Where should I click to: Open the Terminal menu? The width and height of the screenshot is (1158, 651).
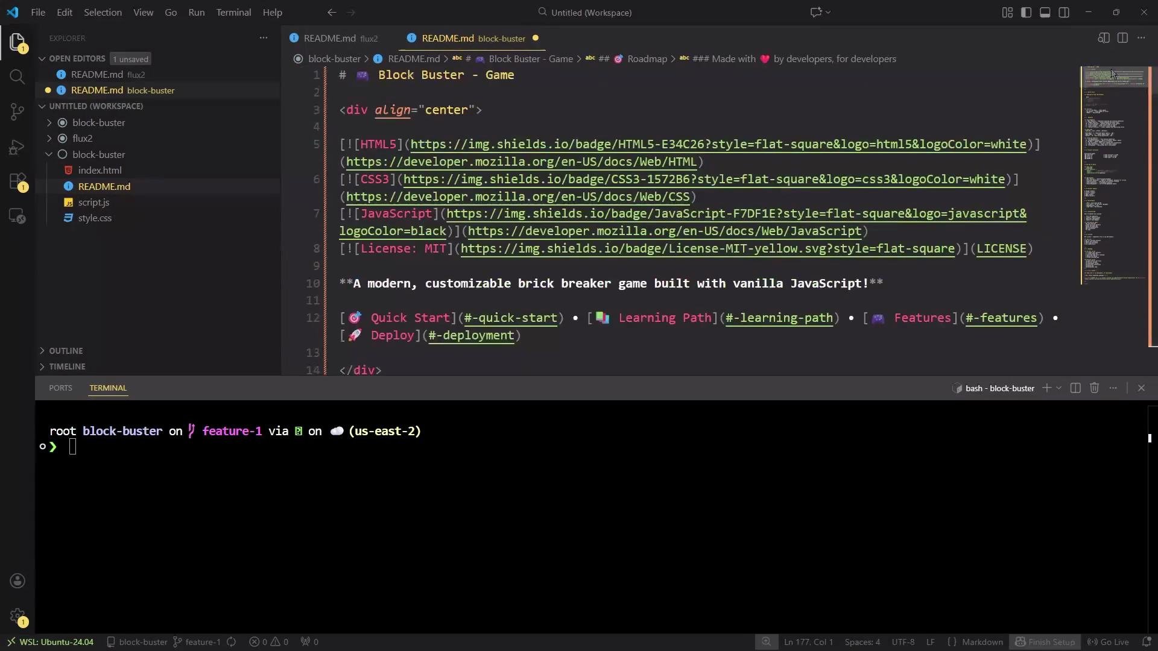click(x=233, y=12)
